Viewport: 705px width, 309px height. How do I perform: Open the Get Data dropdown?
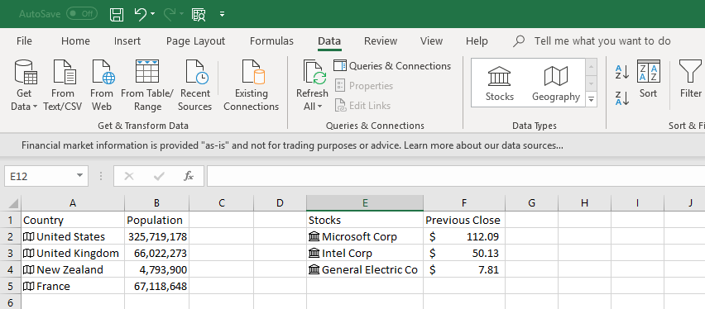pyautogui.click(x=24, y=86)
